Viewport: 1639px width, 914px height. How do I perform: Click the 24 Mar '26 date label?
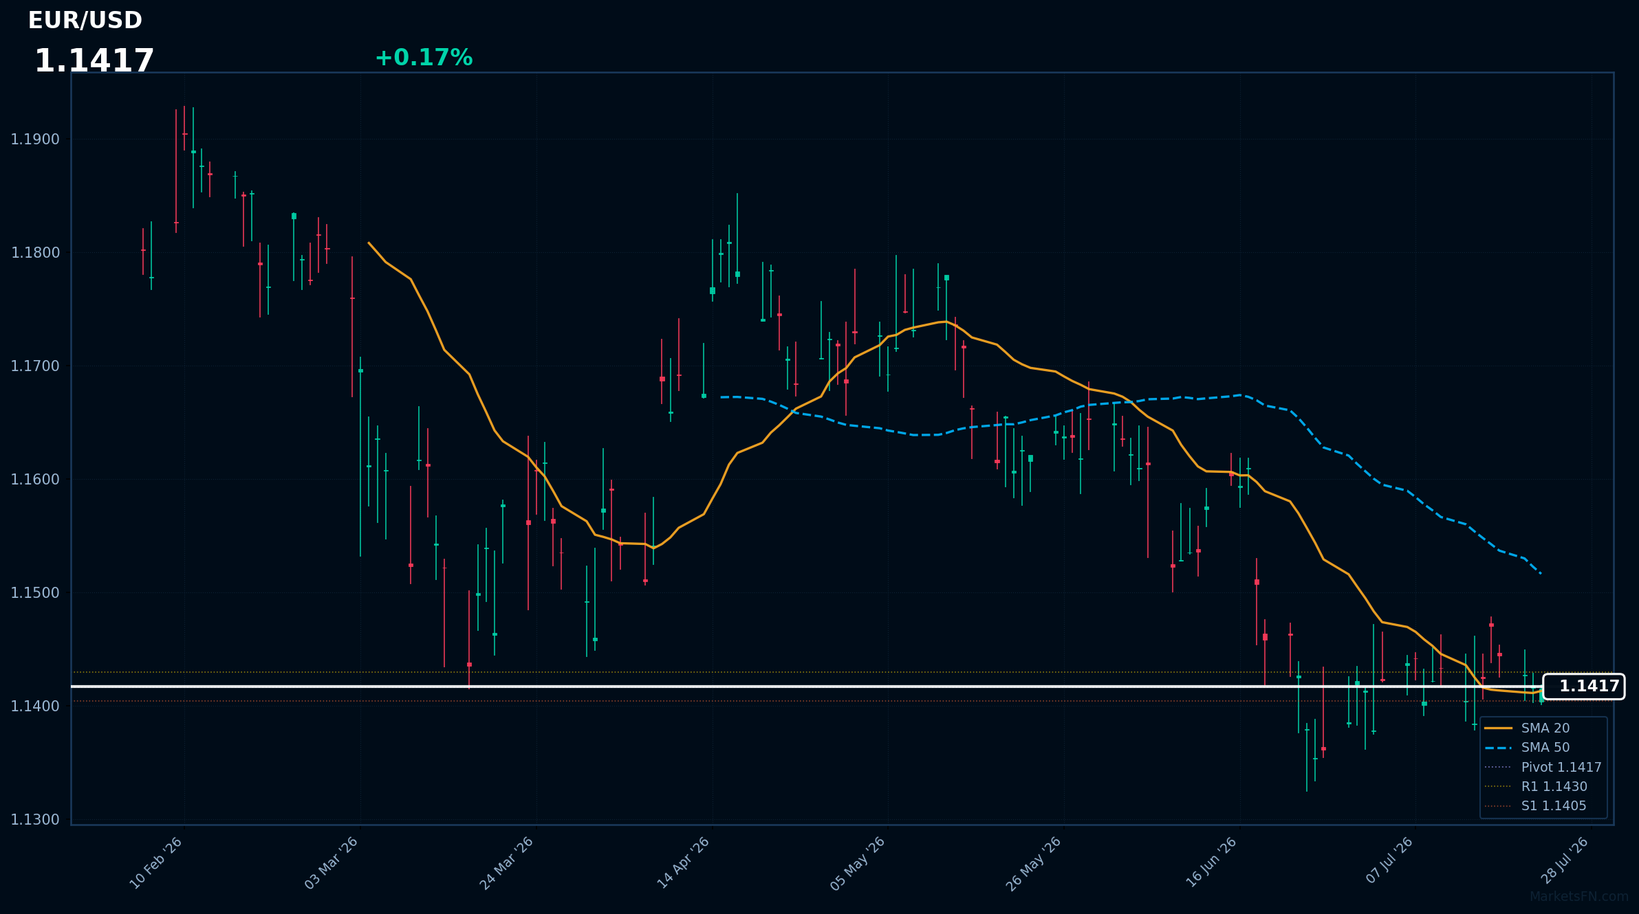[508, 863]
